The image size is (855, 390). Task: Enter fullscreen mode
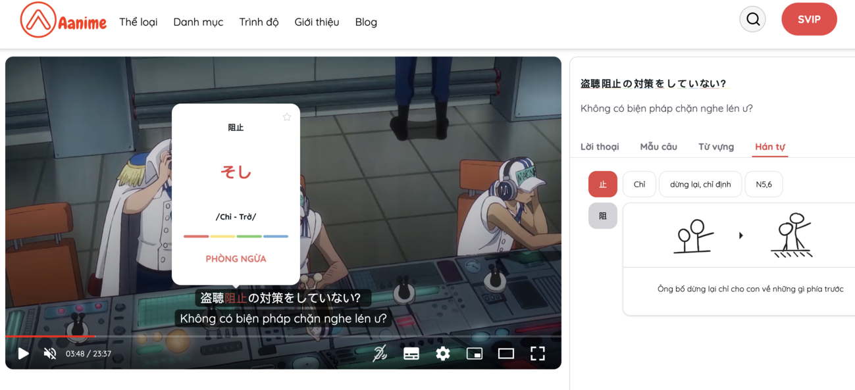(538, 353)
